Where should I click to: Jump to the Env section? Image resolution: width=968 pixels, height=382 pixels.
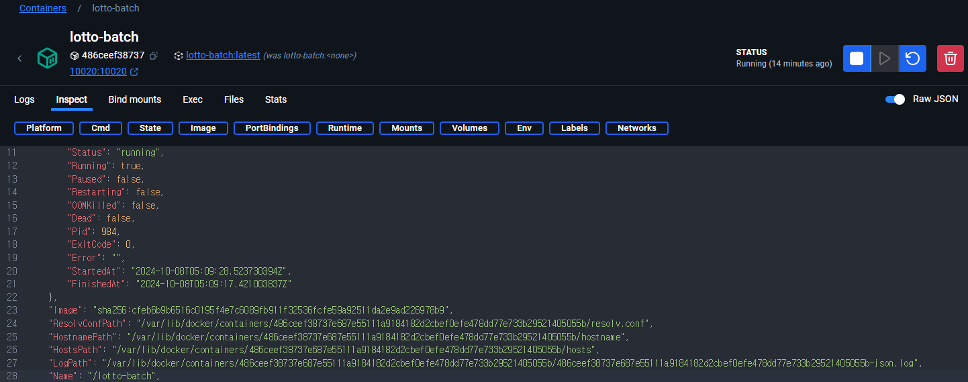[x=524, y=128]
